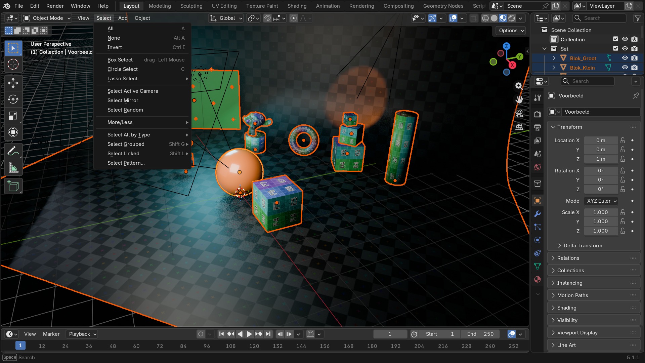Activate the Rotate tool
This screenshot has width=645, height=363.
click(13, 99)
